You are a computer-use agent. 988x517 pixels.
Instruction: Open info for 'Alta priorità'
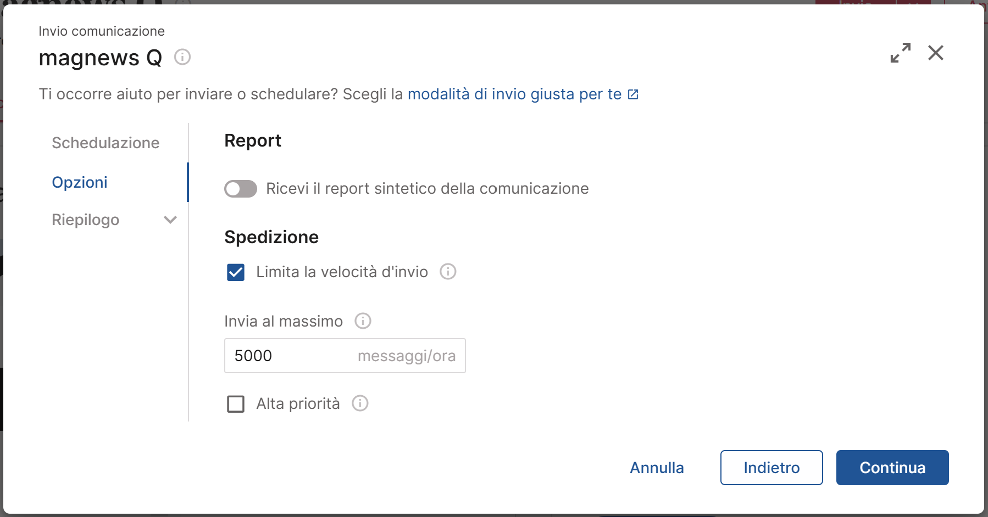pos(360,403)
